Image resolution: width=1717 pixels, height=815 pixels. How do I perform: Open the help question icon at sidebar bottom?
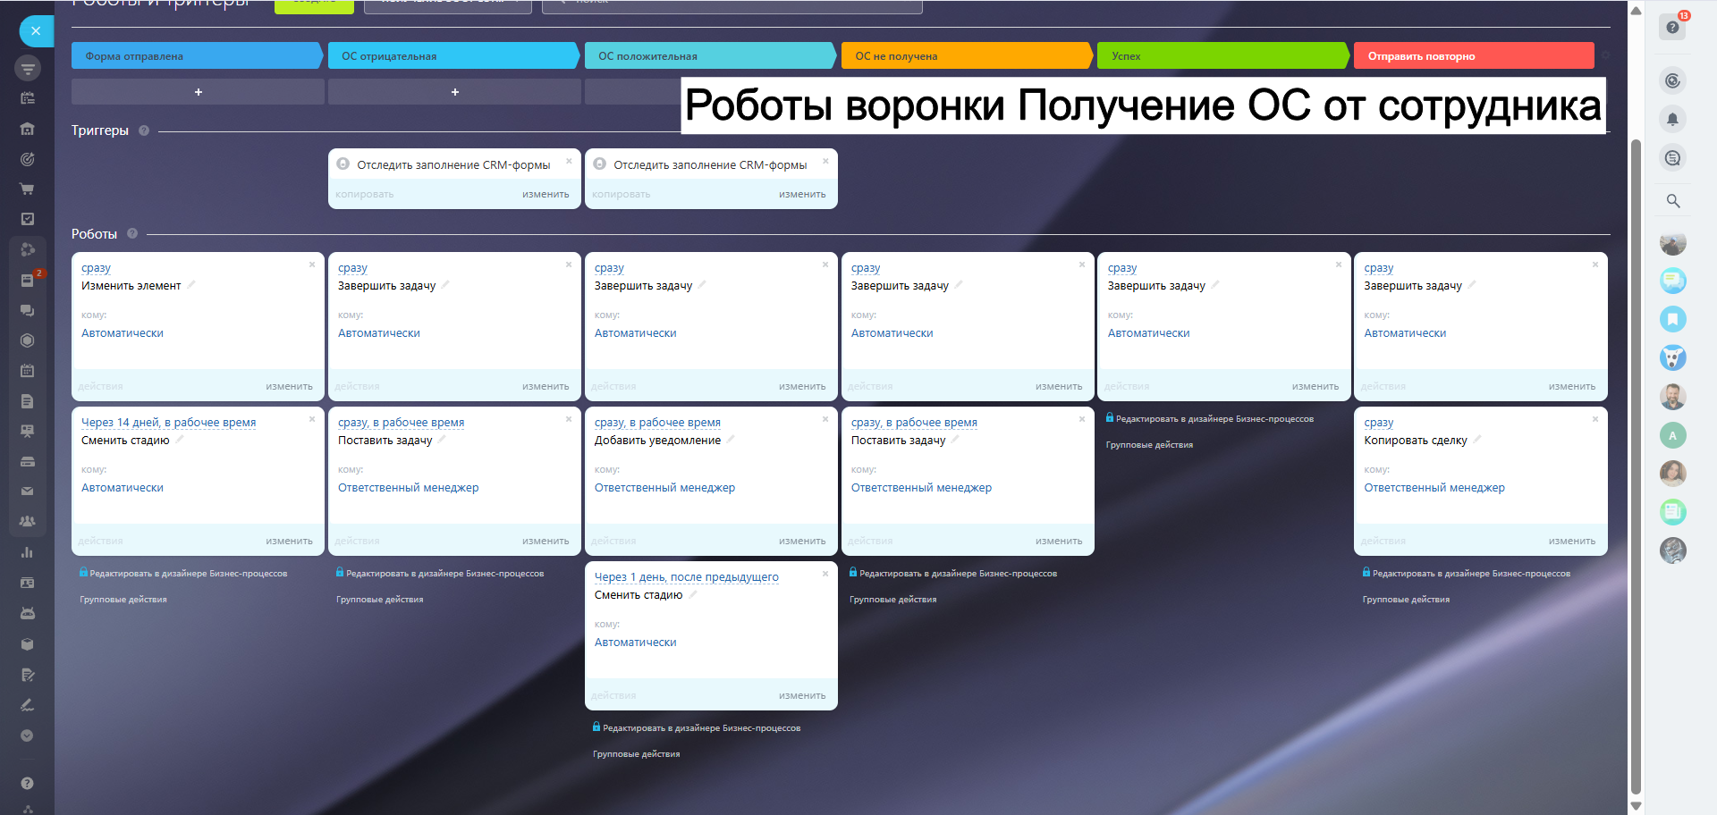pos(28,784)
